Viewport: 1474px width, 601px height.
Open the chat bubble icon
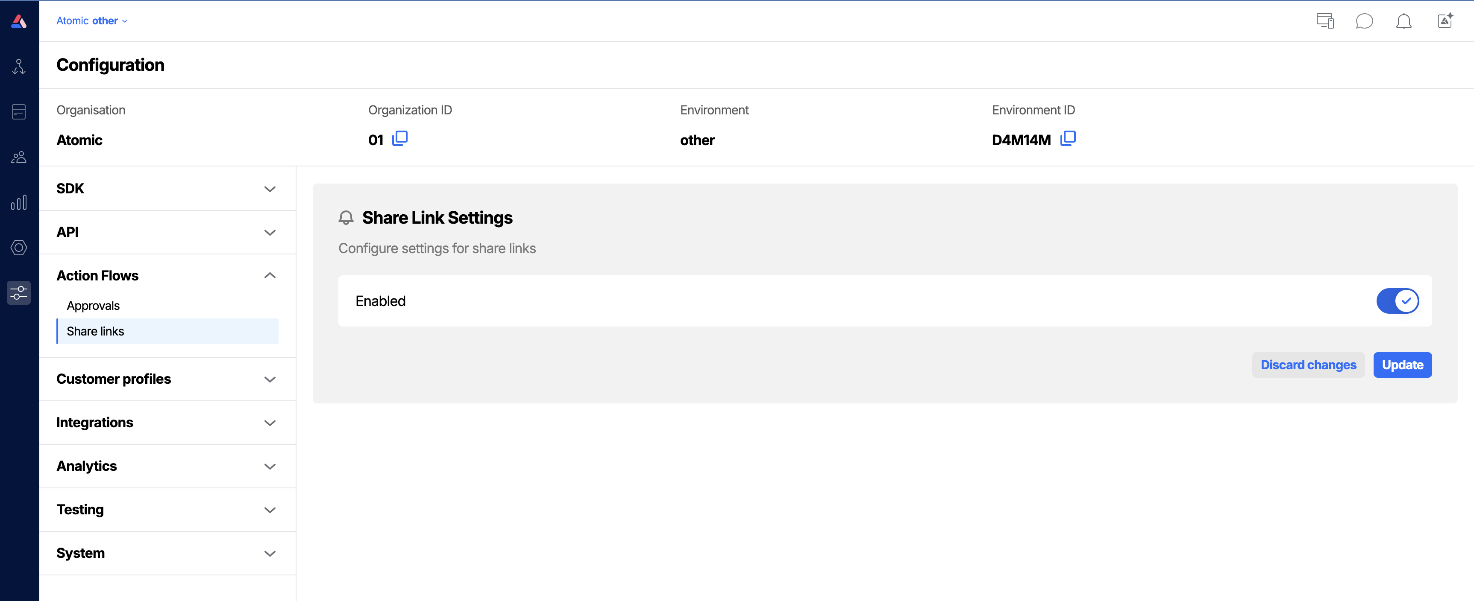click(1365, 21)
